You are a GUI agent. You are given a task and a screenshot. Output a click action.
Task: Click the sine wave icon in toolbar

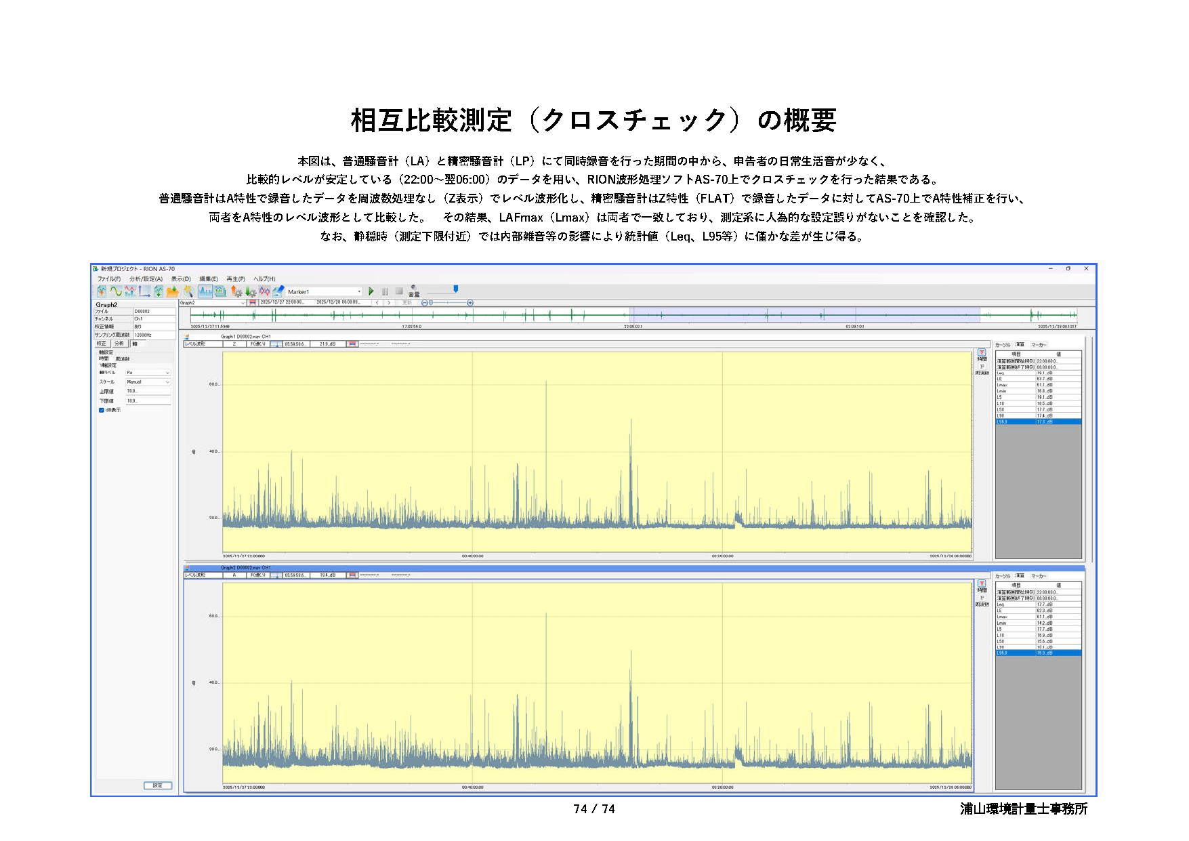tap(116, 291)
